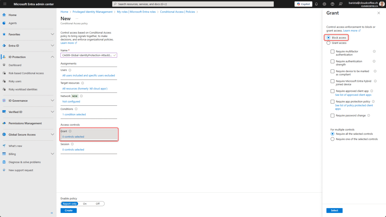This screenshot has height=217, width=386.
Task: Select the Grant access radio button
Action: [x=328, y=43]
